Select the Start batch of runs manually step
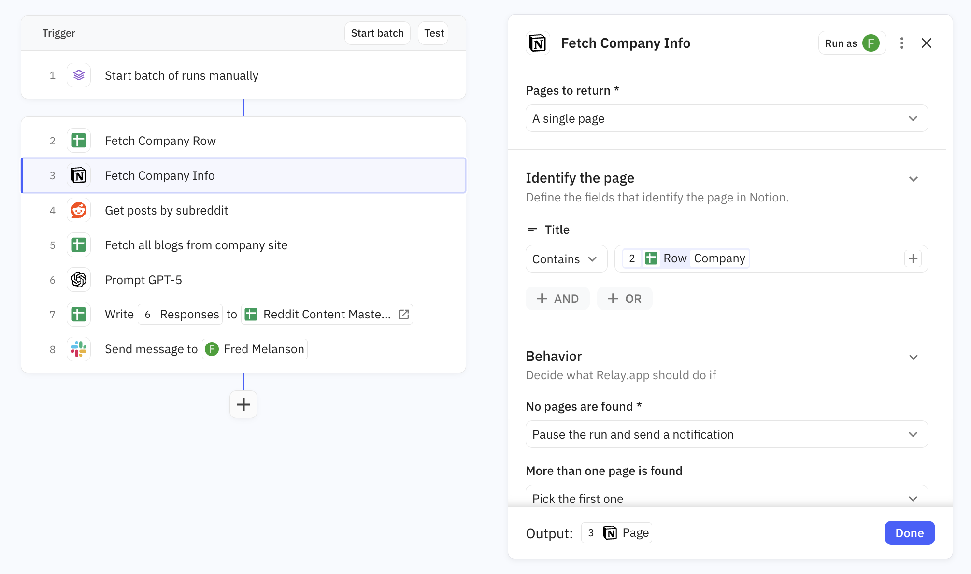 click(181, 75)
